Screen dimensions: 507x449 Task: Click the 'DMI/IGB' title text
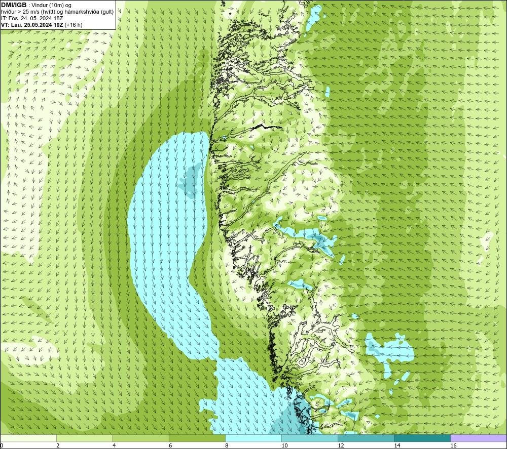14,5
